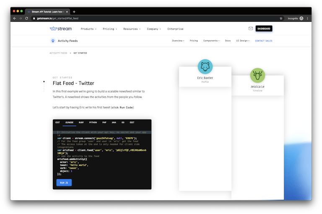
Task: Click the filled step indicator dot
Action: click(x=44, y=82)
